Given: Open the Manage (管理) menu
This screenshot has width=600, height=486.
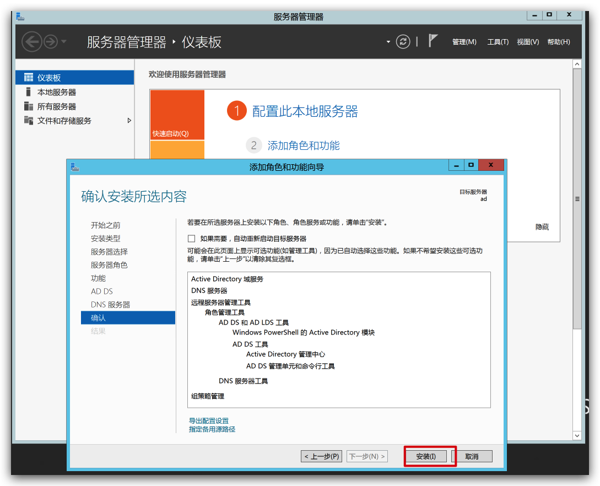Looking at the screenshot, I should (464, 42).
